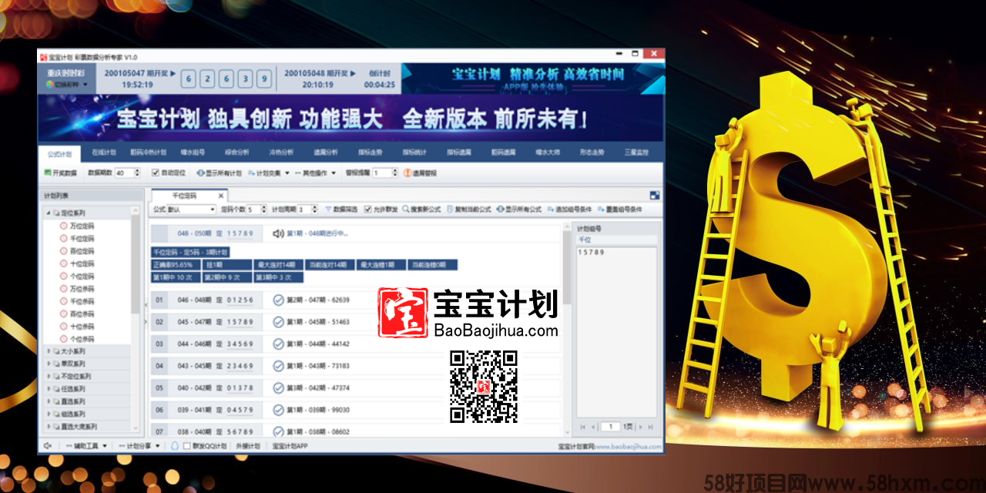
Task: Click 显示所有公式 eye button
Action: click(519, 210)
